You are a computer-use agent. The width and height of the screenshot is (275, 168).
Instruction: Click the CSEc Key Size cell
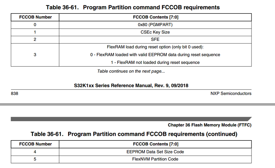click(155, 32)
